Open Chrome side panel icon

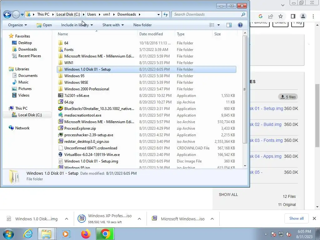[293, 16]
